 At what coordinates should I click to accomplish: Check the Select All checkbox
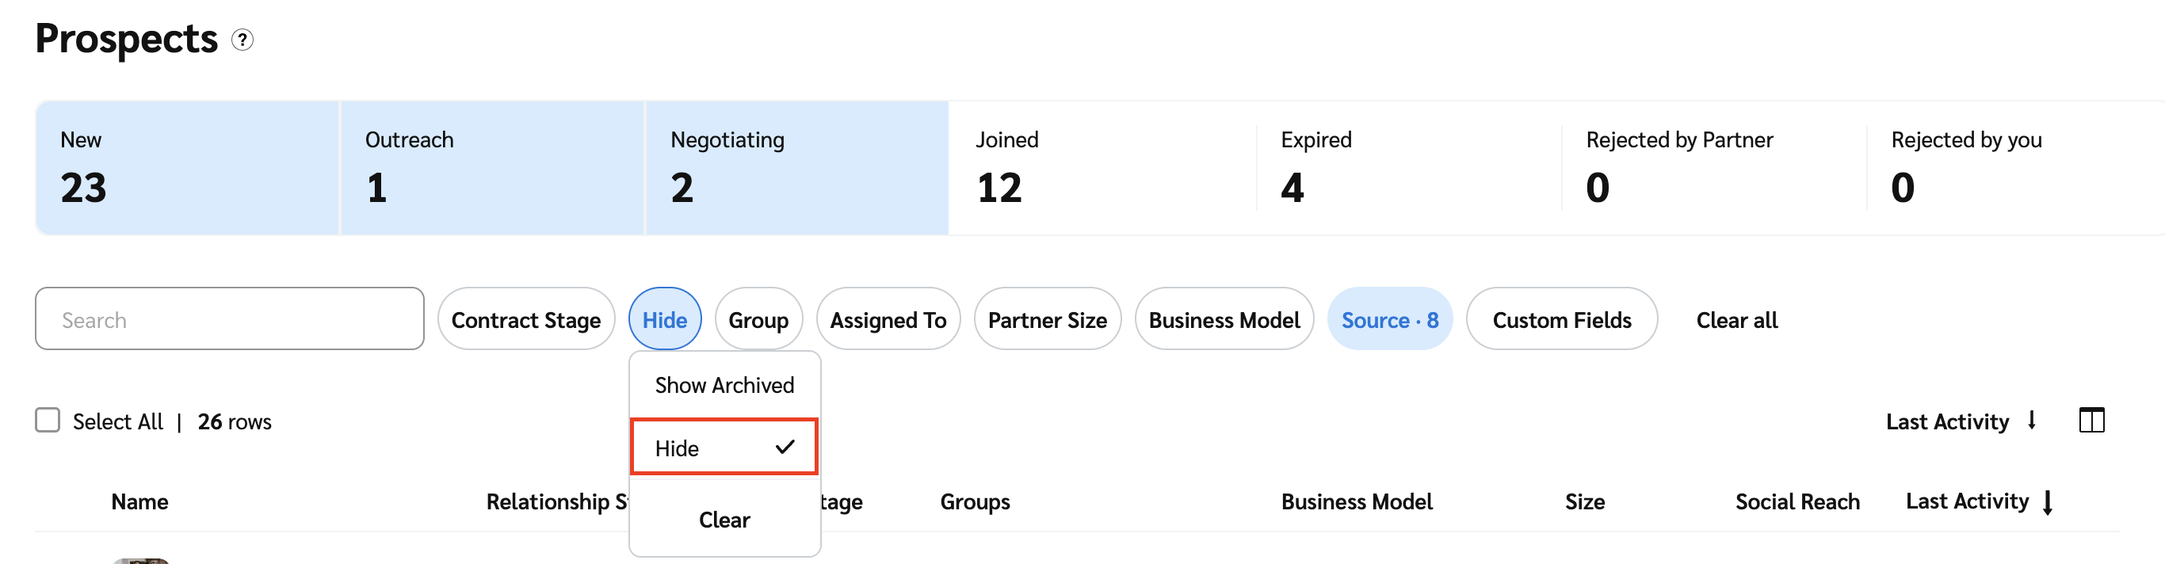[x=48, y=421]
